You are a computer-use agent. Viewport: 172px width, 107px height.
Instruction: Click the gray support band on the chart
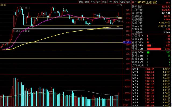click(68, 29)
